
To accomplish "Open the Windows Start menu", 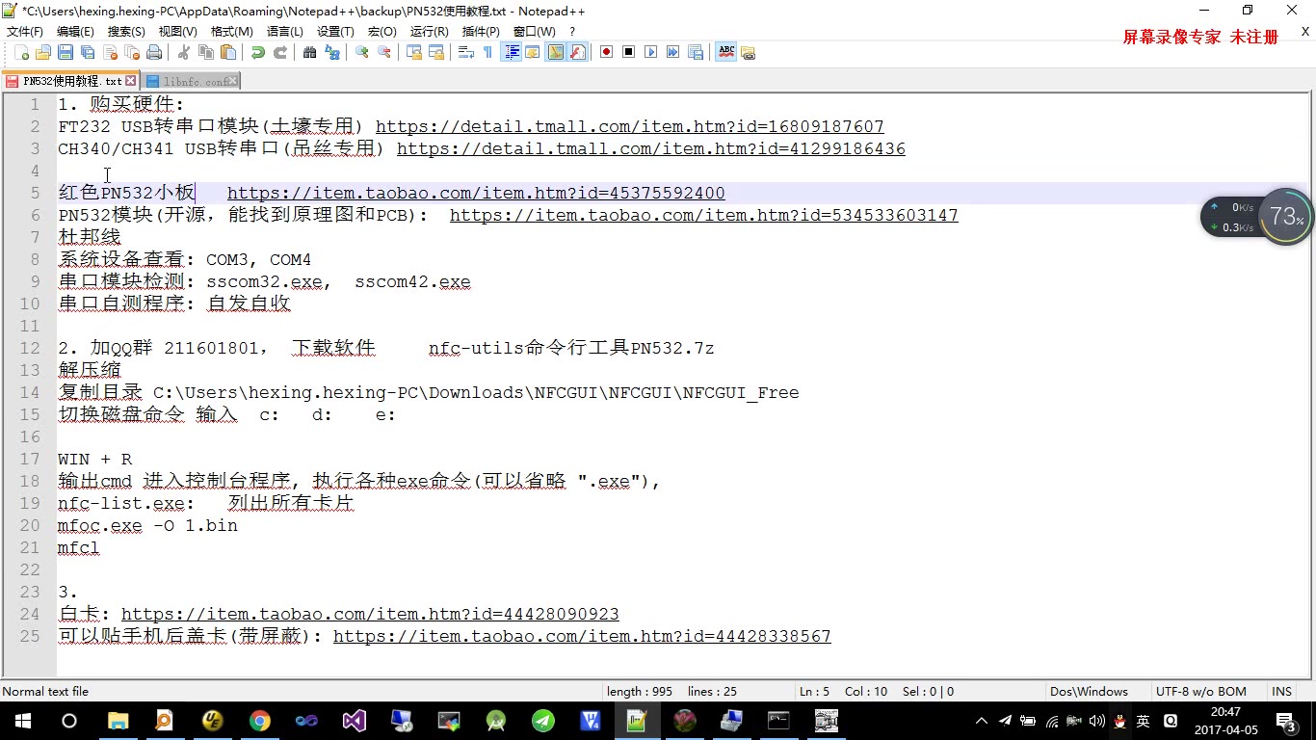I will coord(22,721).
